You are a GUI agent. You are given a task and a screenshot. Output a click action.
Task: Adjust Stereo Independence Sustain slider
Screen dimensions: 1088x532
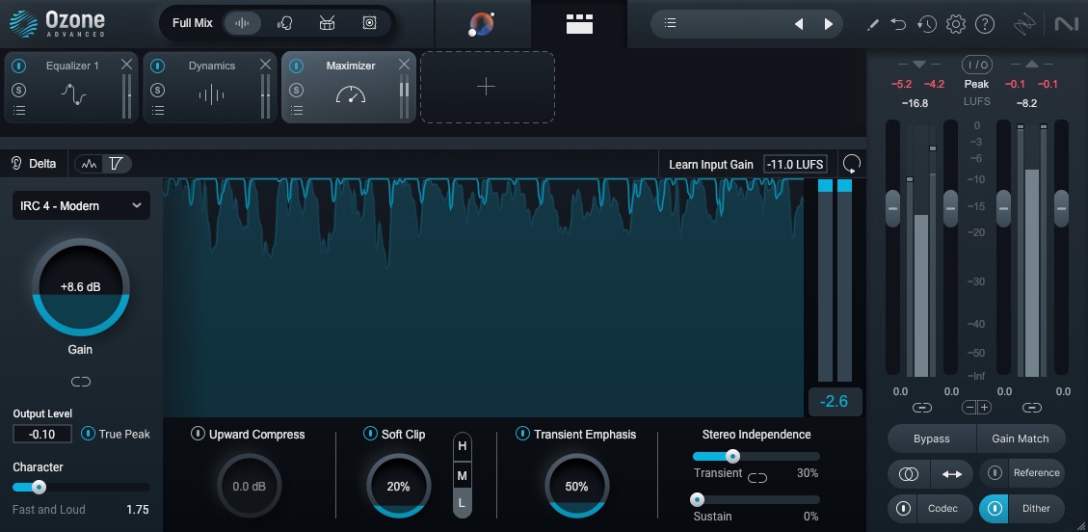697,499
